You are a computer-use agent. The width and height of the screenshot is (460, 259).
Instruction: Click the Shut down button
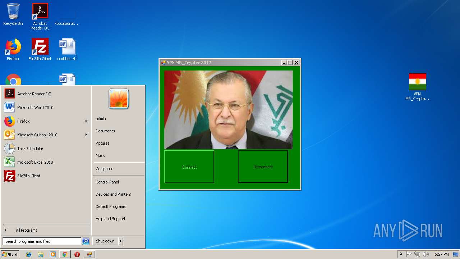coord(105,241)
